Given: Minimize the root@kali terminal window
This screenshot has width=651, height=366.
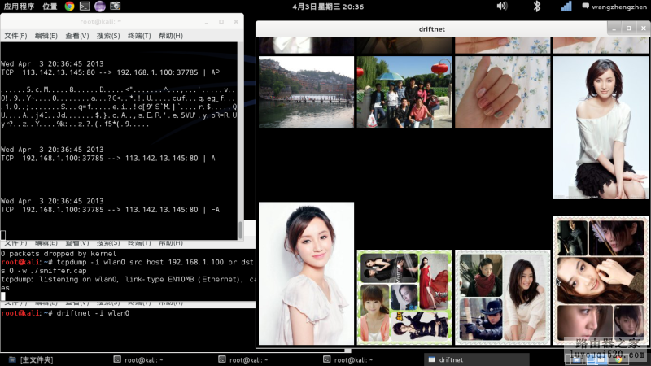Looking at the screenshot, I should 207,22.
